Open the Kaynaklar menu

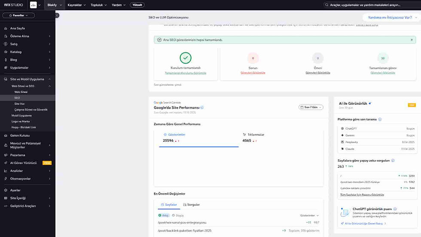tap(76, 5)
